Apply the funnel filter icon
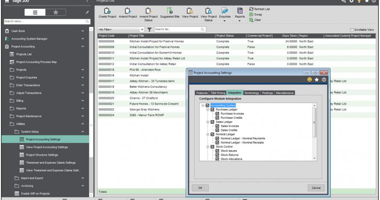 [149, 29]
